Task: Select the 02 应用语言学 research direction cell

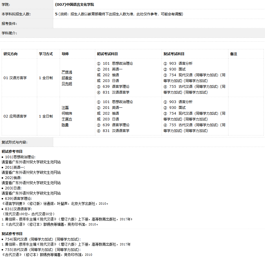Action: (x=15, y=116)
